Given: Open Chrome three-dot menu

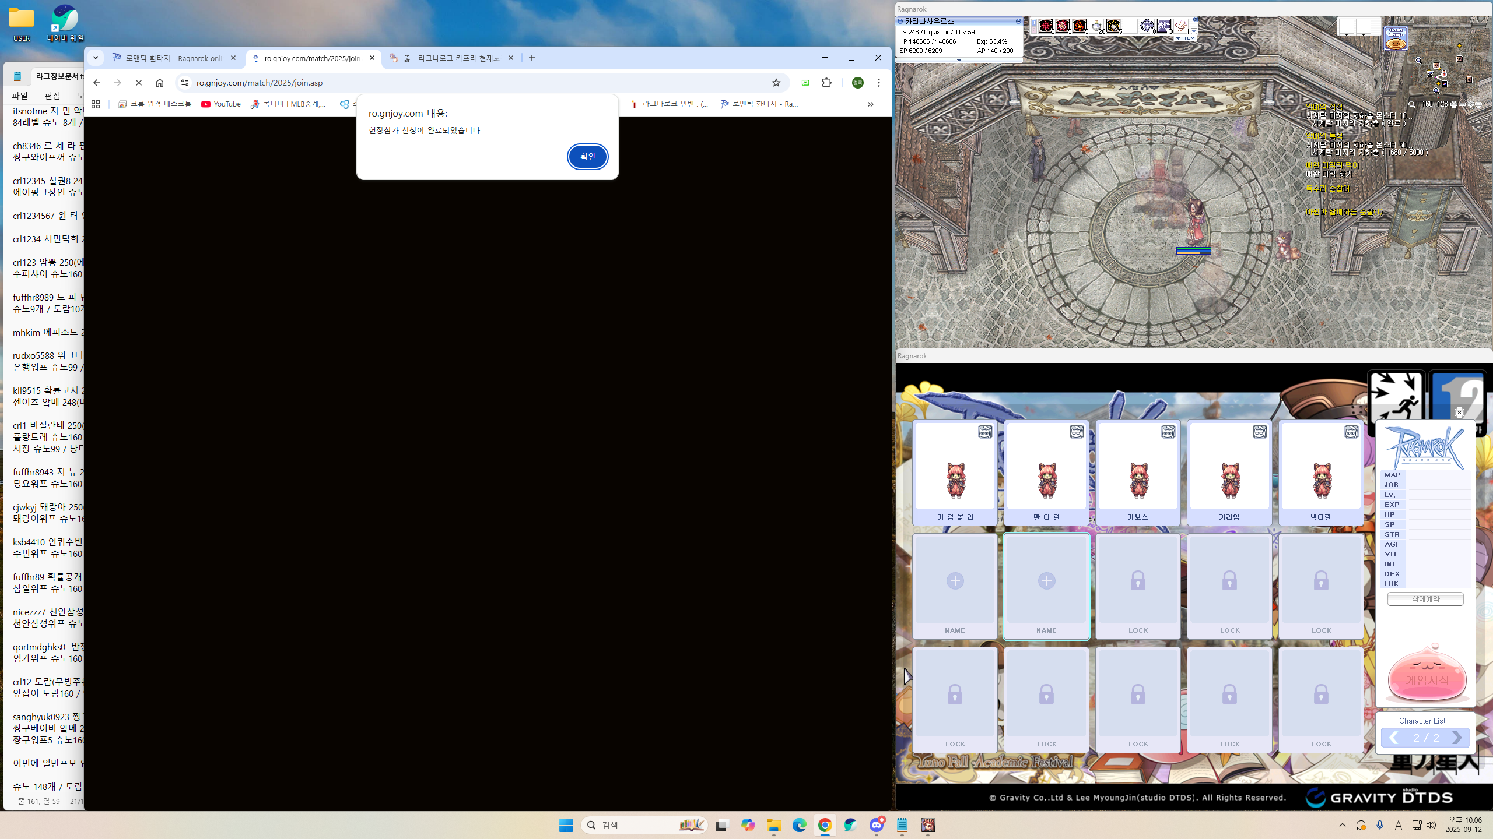Looking at the screenshot, I should [879, 83].
